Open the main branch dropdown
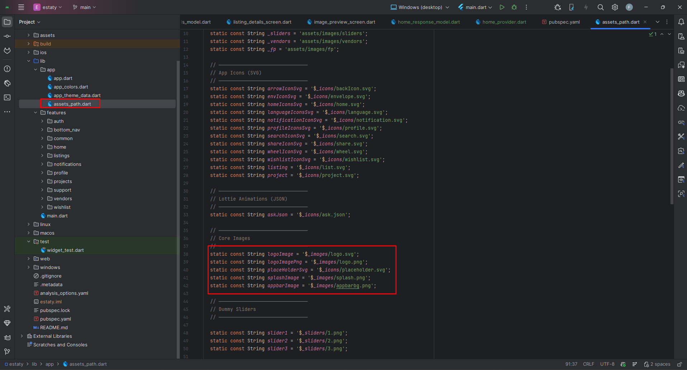This screenshot has height=370, width=687. tap(84, 7)
